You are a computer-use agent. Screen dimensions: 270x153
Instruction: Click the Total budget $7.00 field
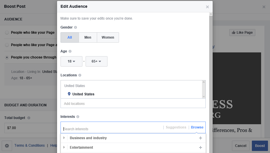[31, 128]
